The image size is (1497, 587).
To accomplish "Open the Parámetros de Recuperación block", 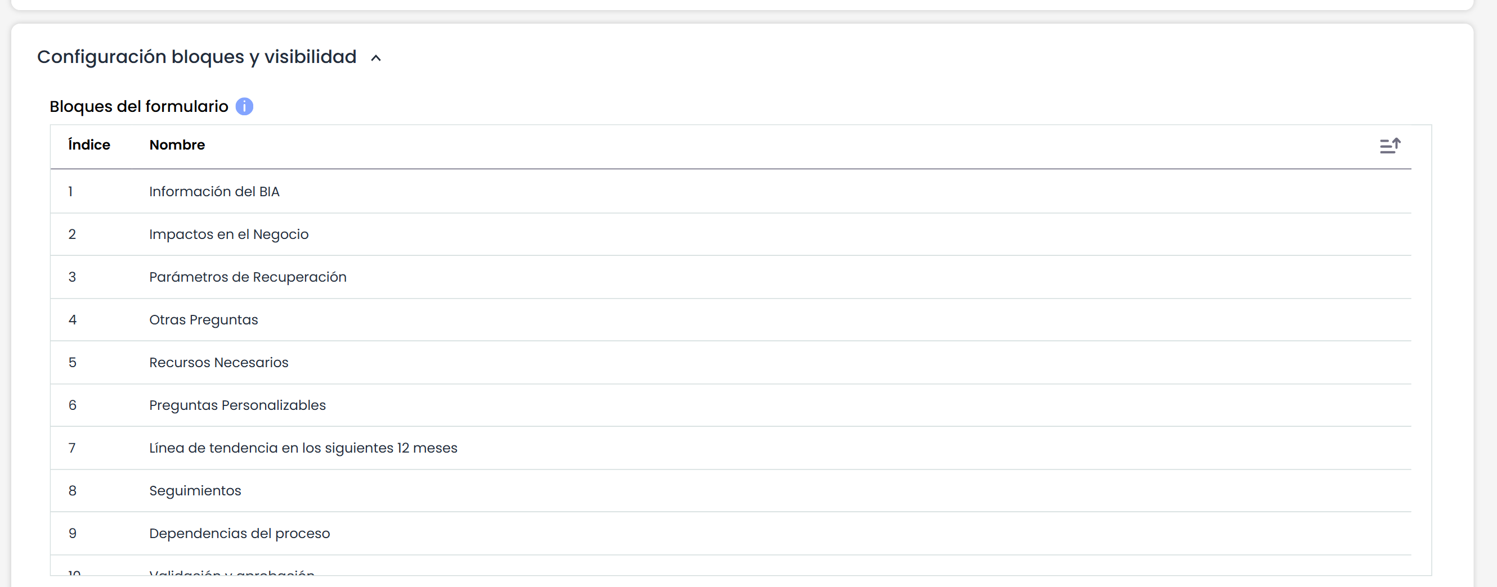I will pyautogui.click(x=730, y=277).
